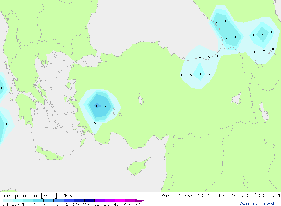This screenshot has width=281, height=206.
Task: Click the '6' precipitation value in western Turkey
Action: tap(96, 106)
